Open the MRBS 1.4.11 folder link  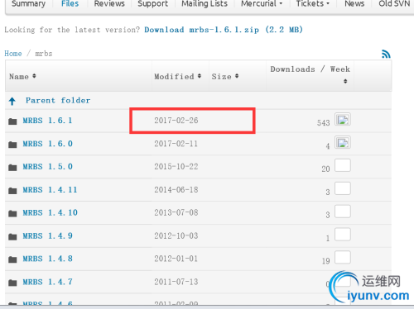(50, 189)
